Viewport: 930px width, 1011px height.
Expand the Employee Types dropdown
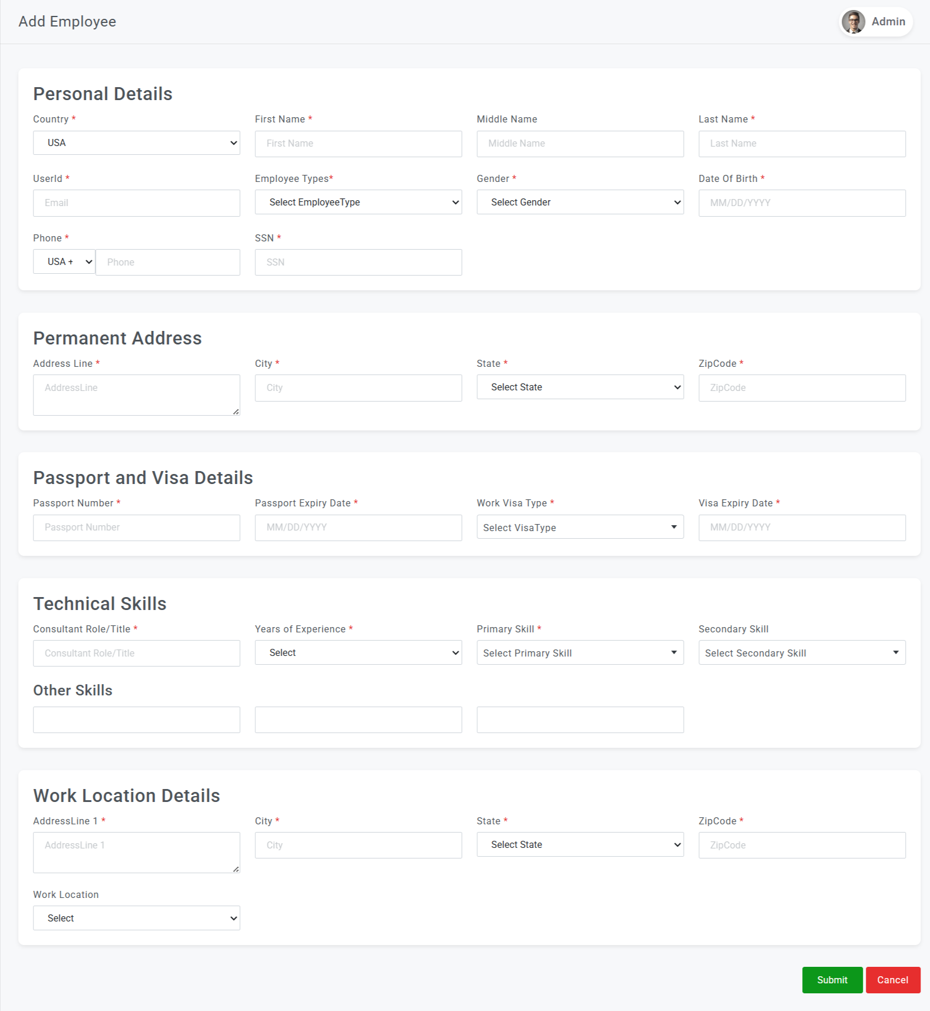coord(358,203)
